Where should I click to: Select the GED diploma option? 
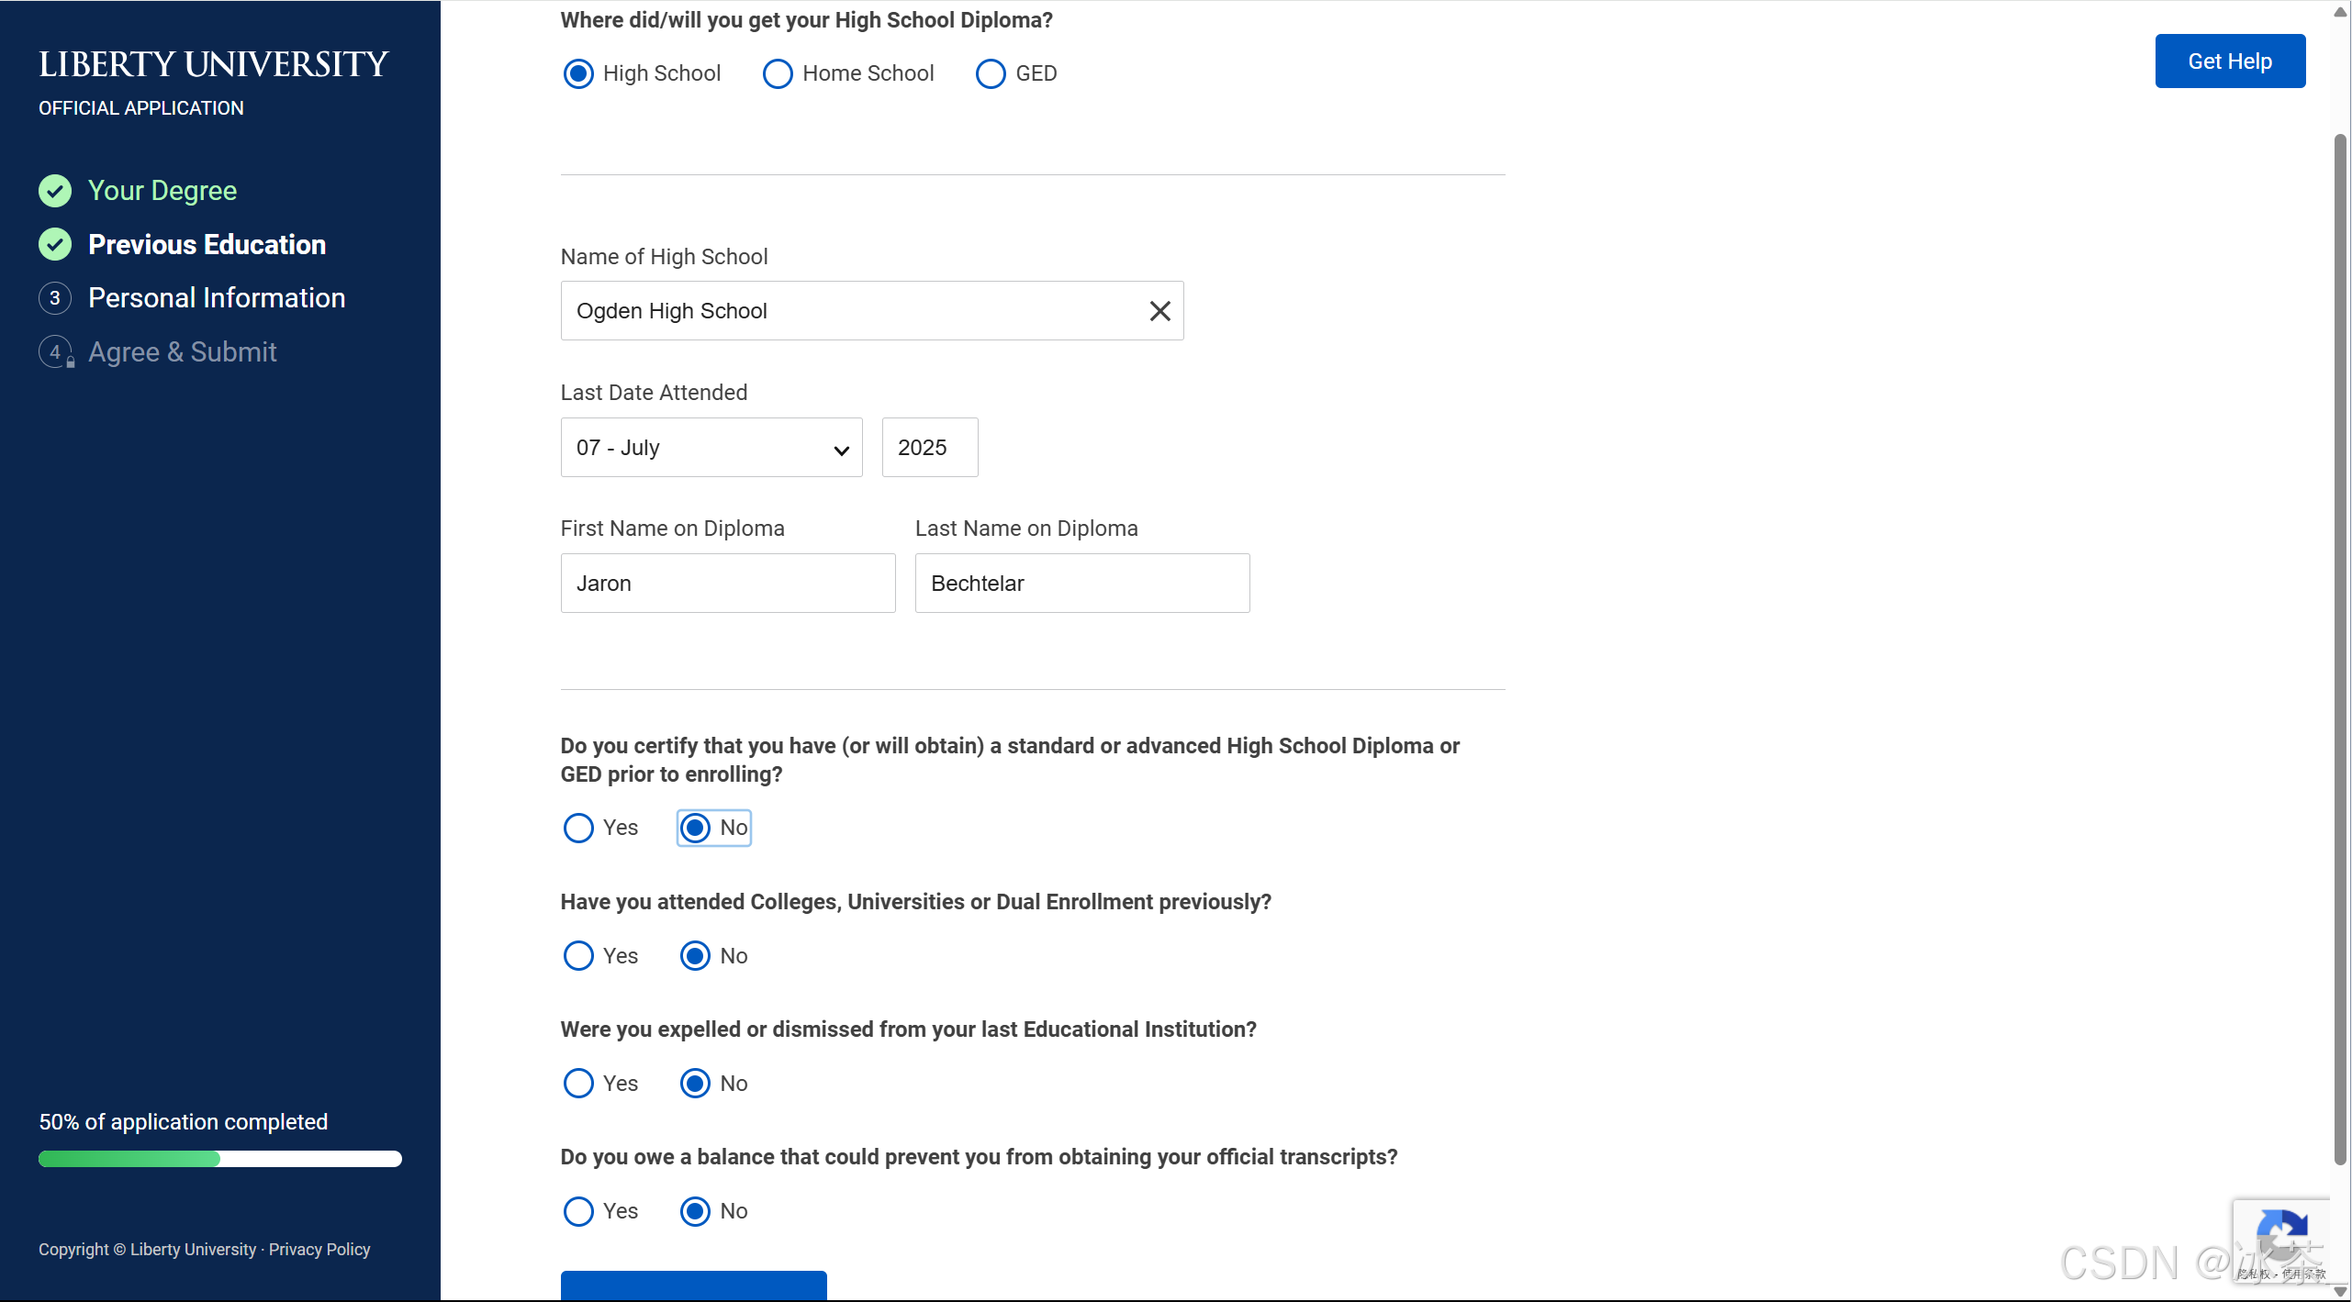click(x=991, y=73)
